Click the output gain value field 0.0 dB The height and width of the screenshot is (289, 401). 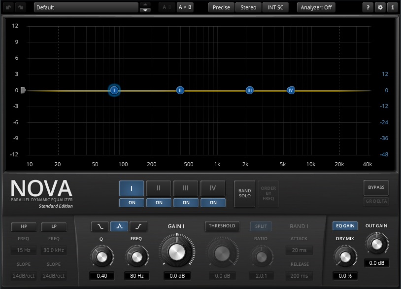(x=376, y=263)
